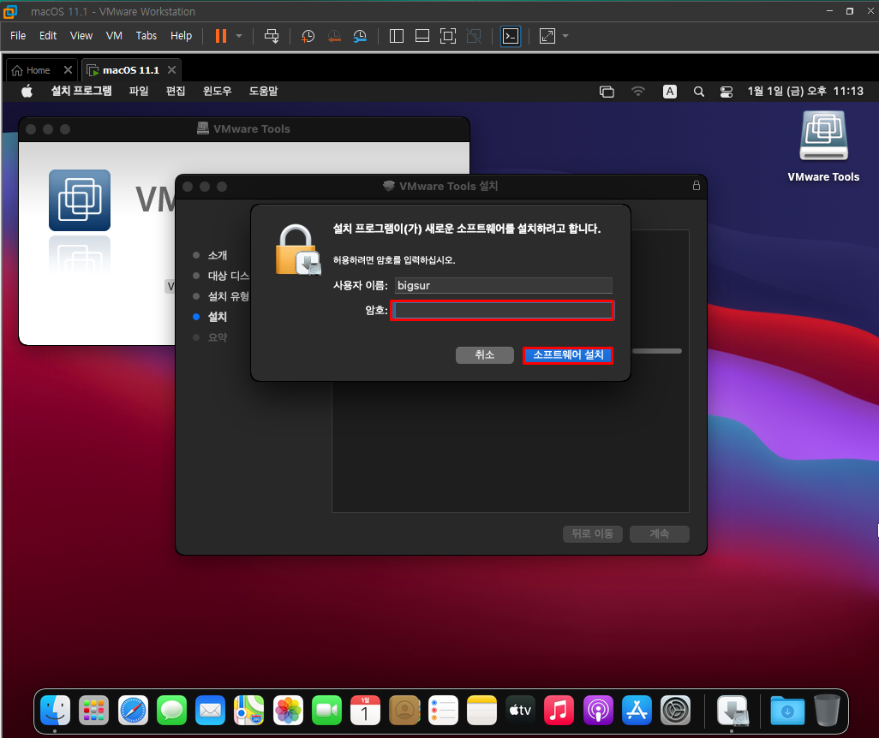The image size is (879, 738).
Task: Open the VMware Tabs menu
Action: pos(146,36)
